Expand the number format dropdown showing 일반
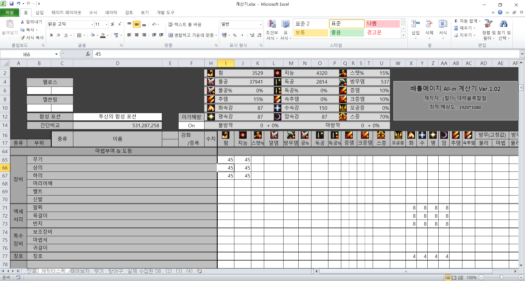Viewport: 525px width, 281px height. [260, 25]
